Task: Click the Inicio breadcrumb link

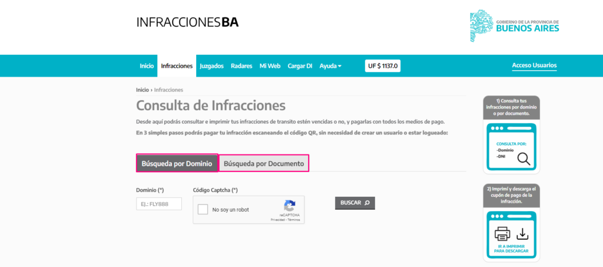Action: click(143, 90)
